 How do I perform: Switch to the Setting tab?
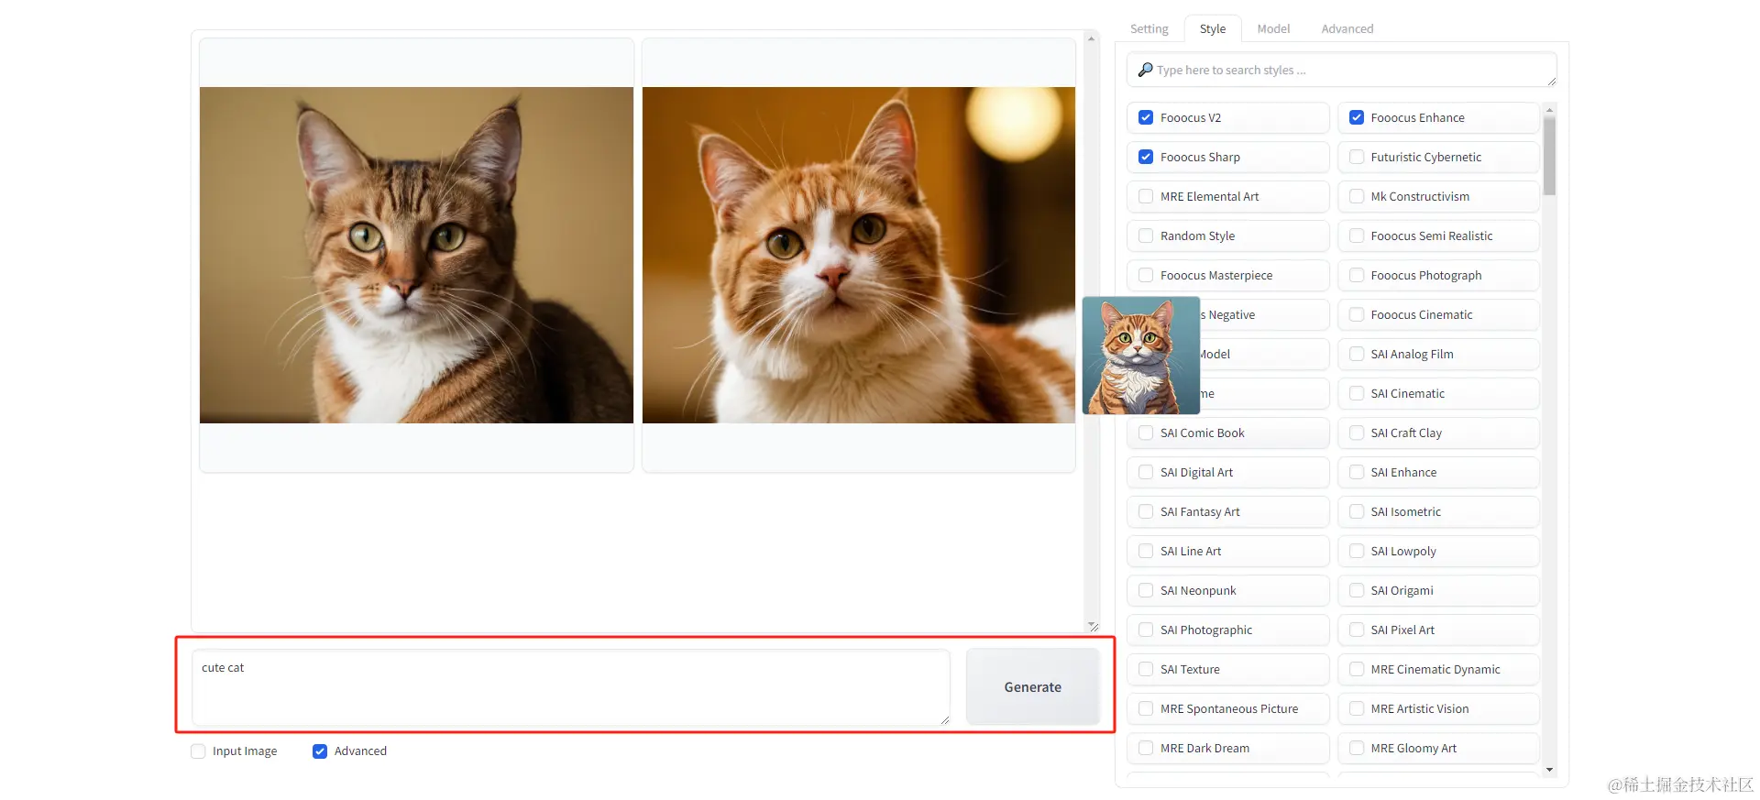click(x=1149, y=28)
